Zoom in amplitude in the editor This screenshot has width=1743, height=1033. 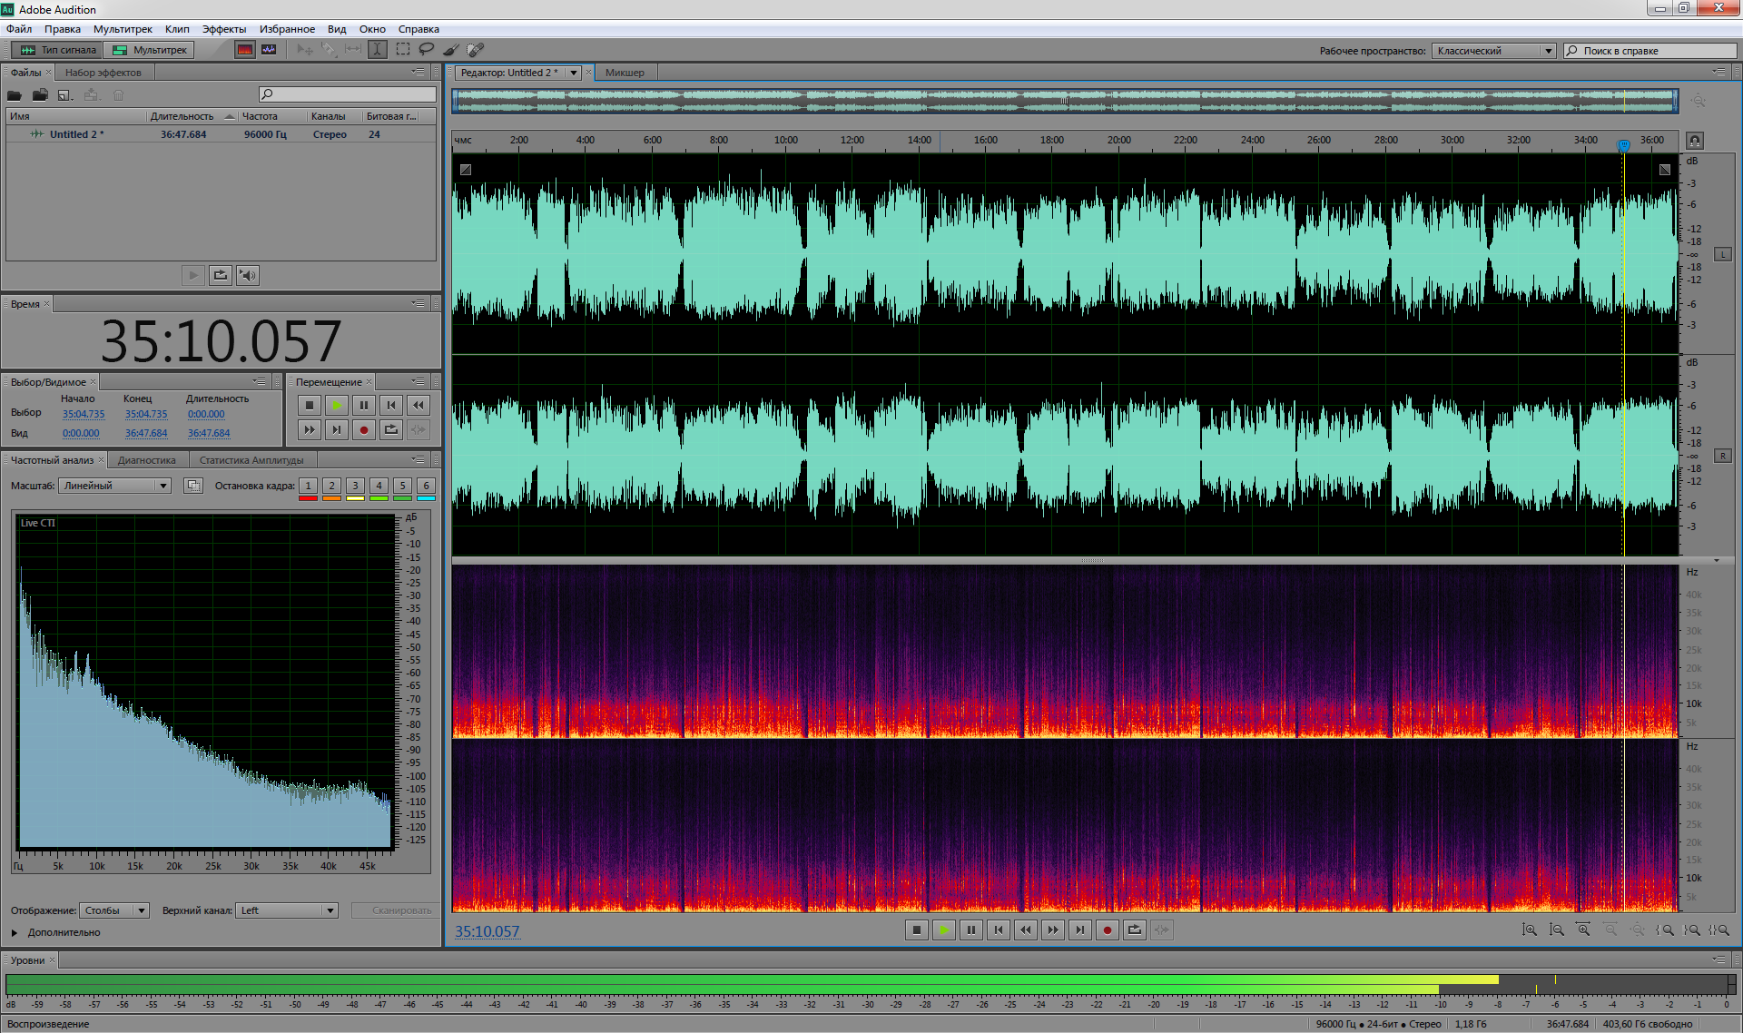tap(1530, 930)
